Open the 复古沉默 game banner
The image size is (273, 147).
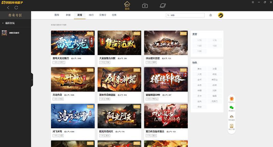click(x=119, y=43)
